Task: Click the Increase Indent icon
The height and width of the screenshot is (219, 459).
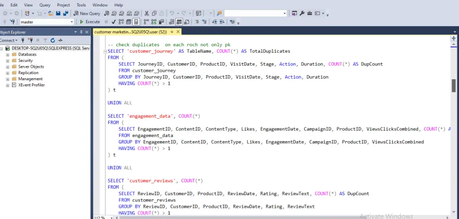Action: [222, 22]
